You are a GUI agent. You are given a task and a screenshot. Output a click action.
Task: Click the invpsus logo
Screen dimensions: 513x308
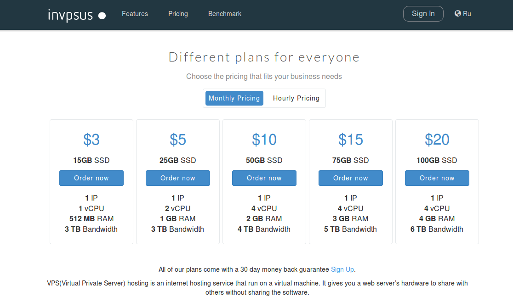(x=77, y=15)
